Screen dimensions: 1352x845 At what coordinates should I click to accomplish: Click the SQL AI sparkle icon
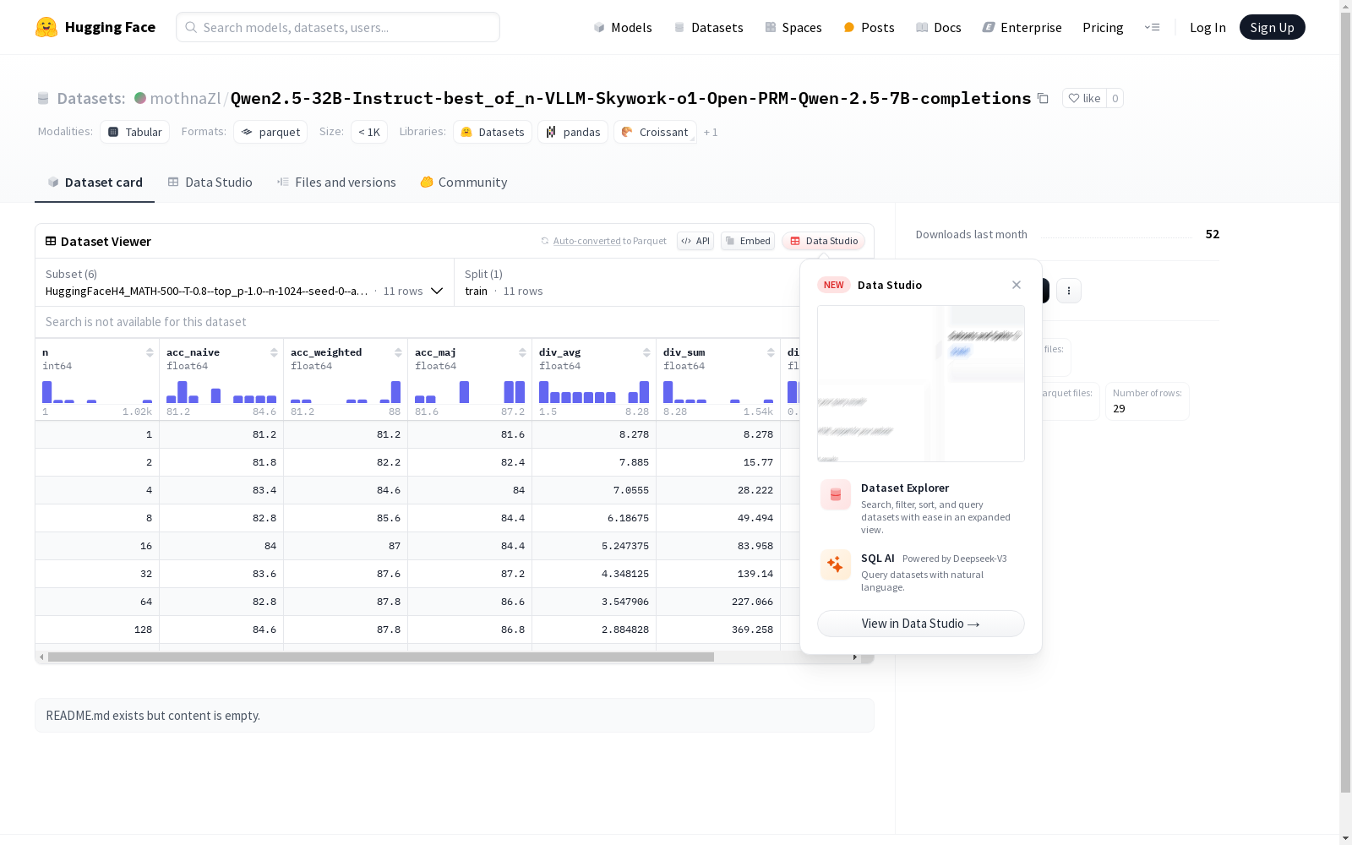pyautogui.click(x=836, y=564)
